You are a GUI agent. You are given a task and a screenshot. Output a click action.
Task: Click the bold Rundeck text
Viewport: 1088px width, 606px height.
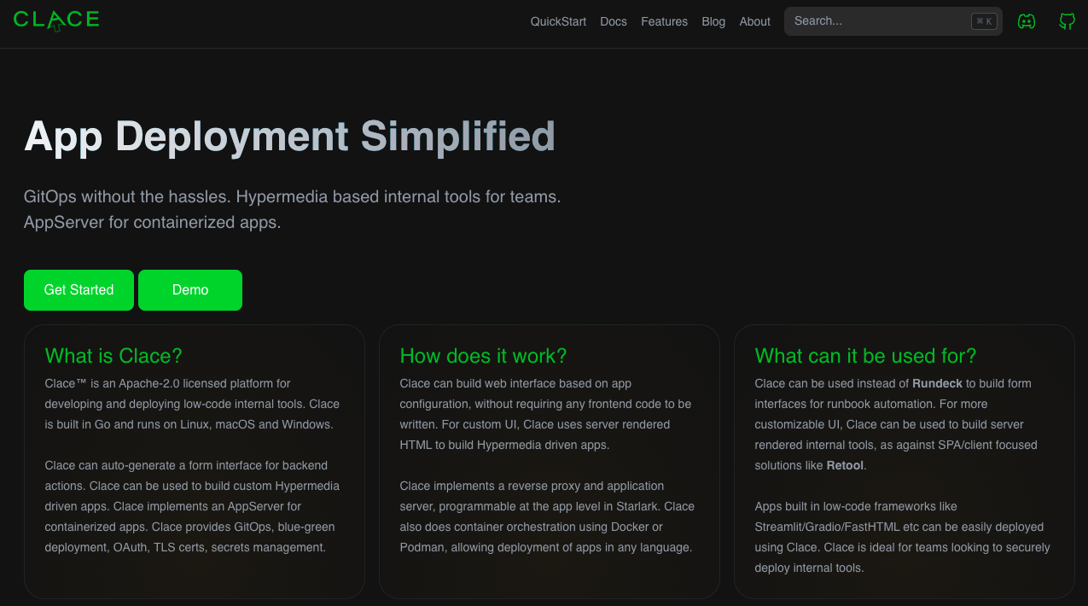pyautogui.click(x=937, y=383)
